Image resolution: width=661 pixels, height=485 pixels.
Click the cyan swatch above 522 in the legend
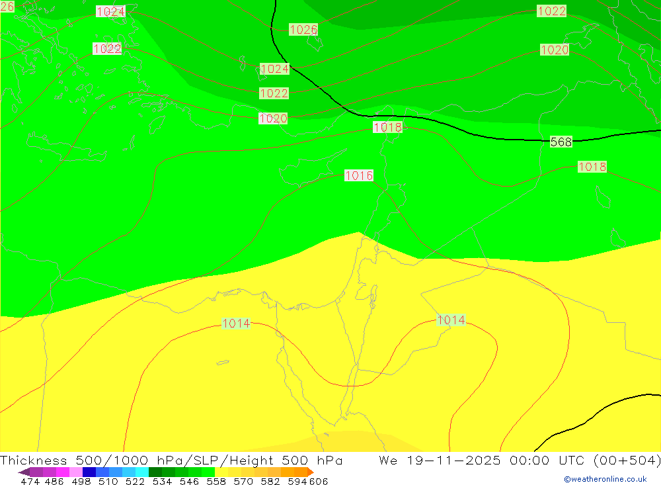point(142,472)
